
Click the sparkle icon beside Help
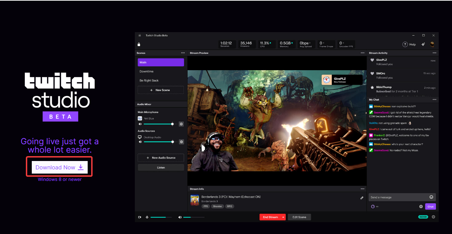coord(423,44)
